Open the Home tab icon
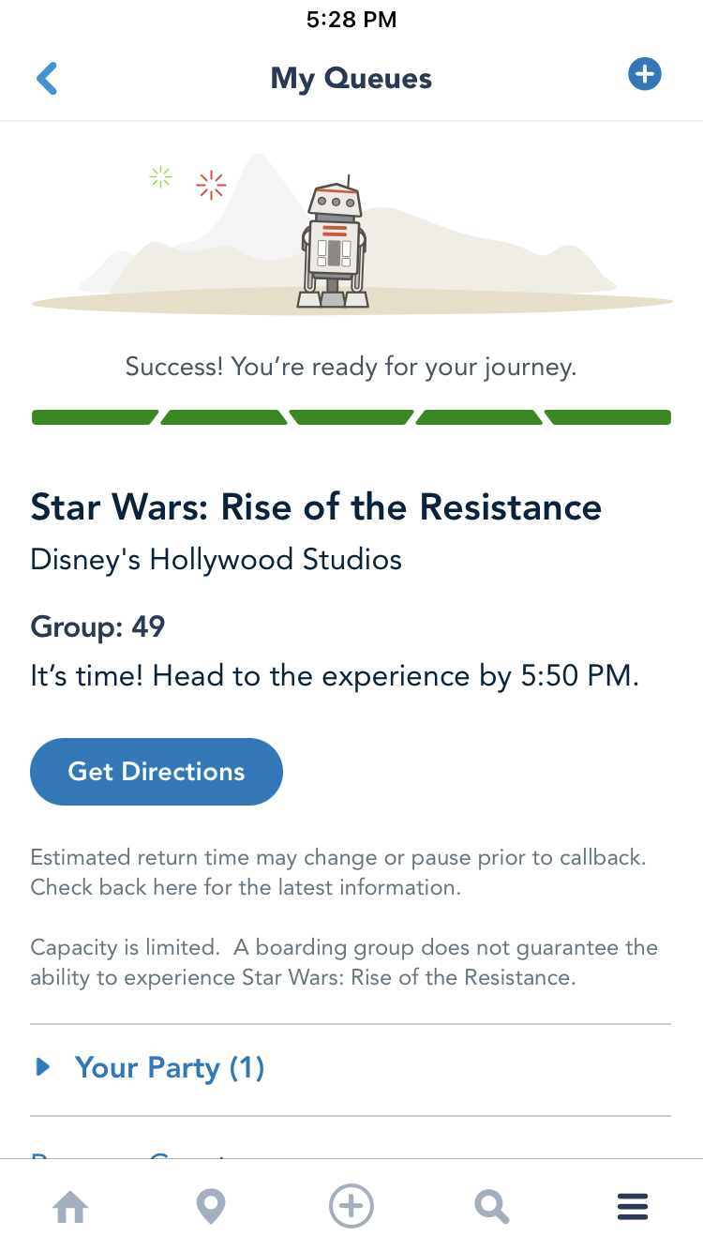The height and width of the screenshot is (1251, 703). tap(70, 1207)
